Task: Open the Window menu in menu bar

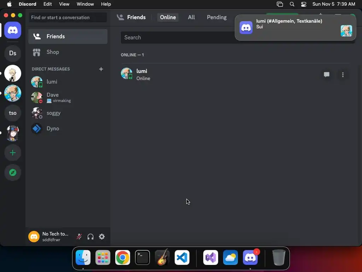Action: tap(85, 4)
